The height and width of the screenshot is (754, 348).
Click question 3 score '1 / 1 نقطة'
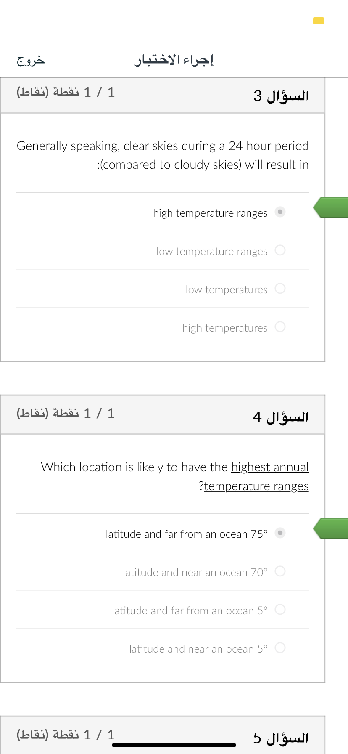[66, 92]
